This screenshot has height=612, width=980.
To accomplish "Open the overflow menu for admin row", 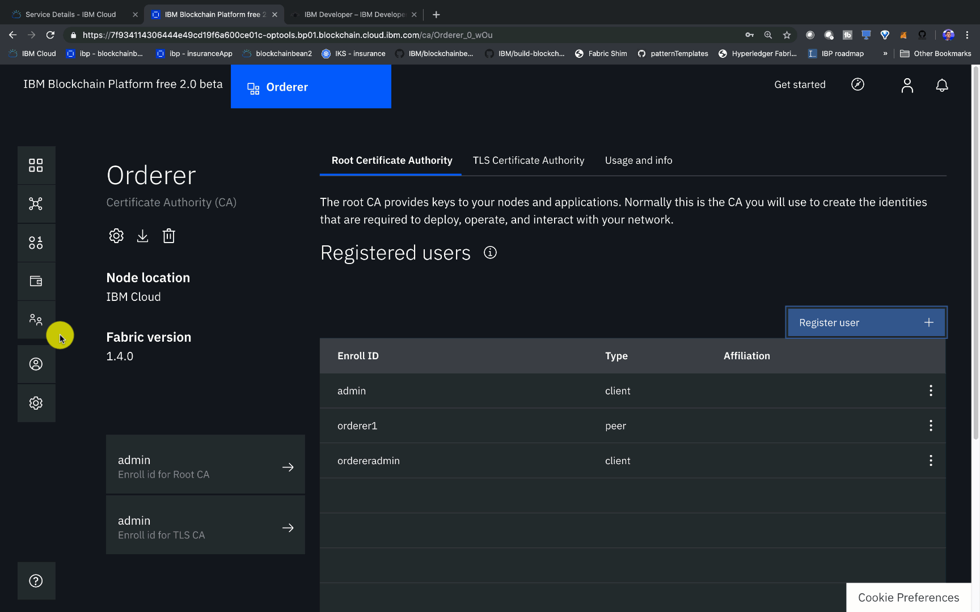I will click(931, 390).
